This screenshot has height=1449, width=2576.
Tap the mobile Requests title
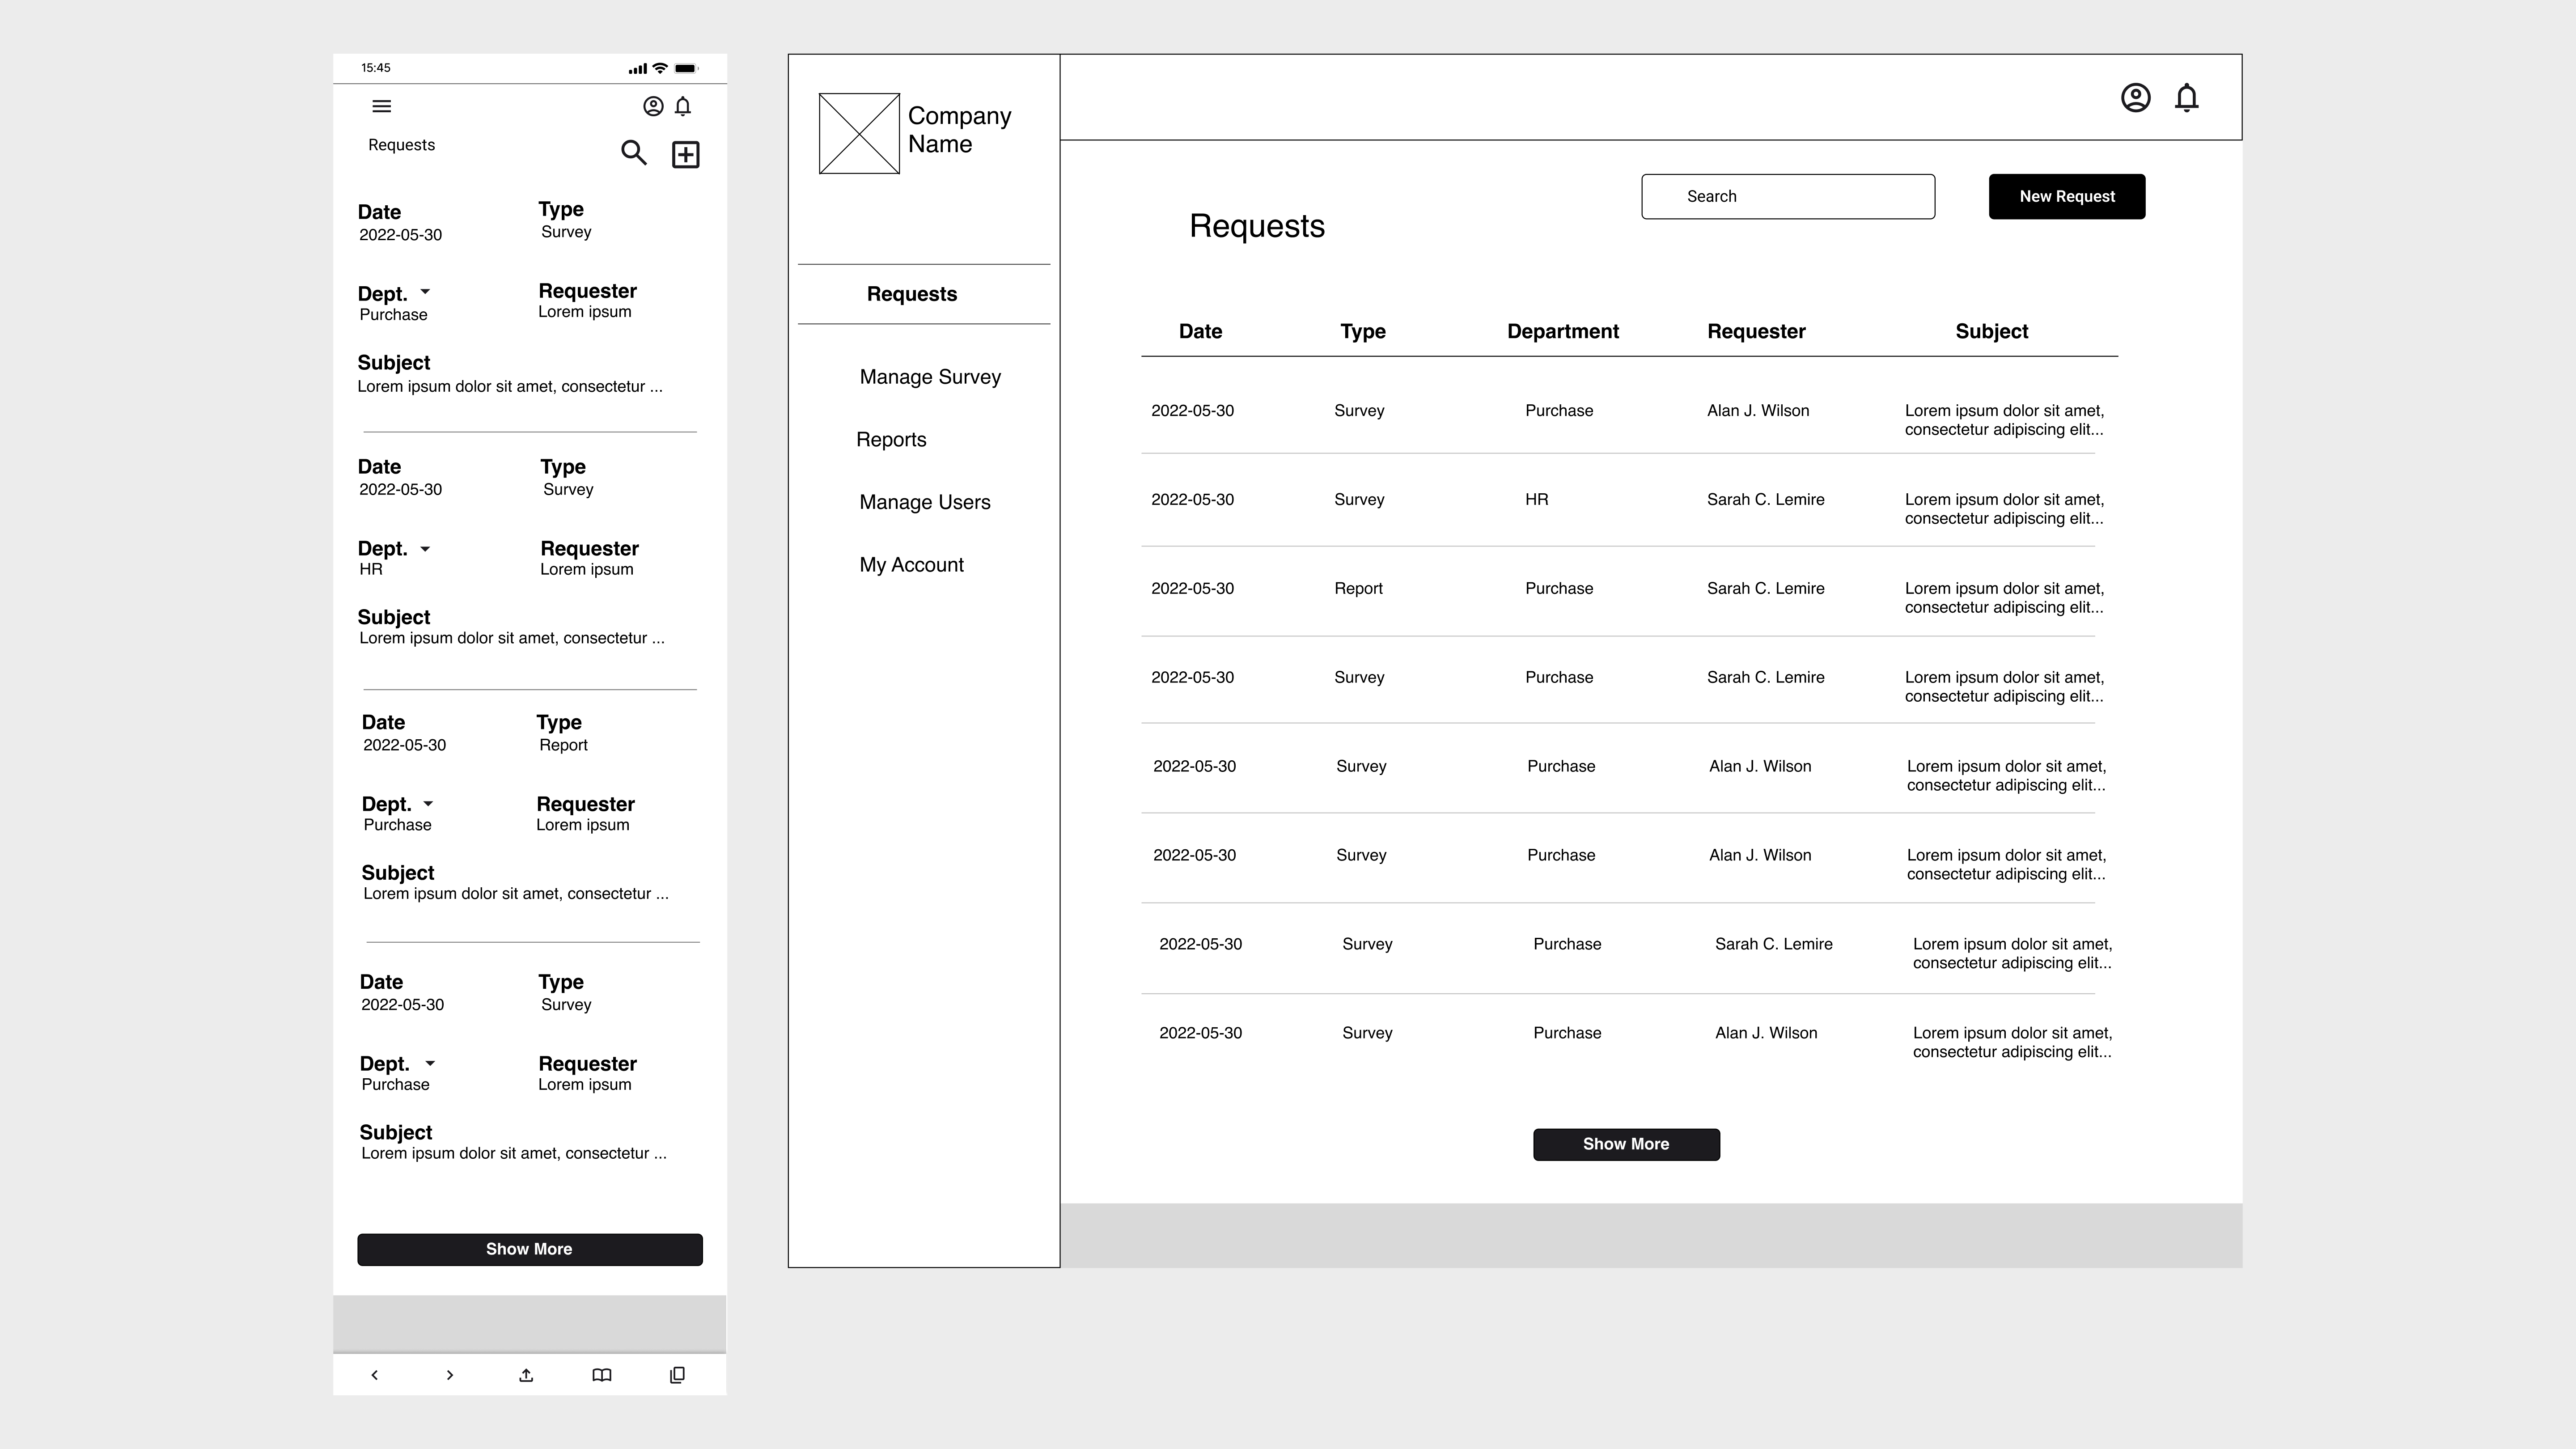coord(401,145)
